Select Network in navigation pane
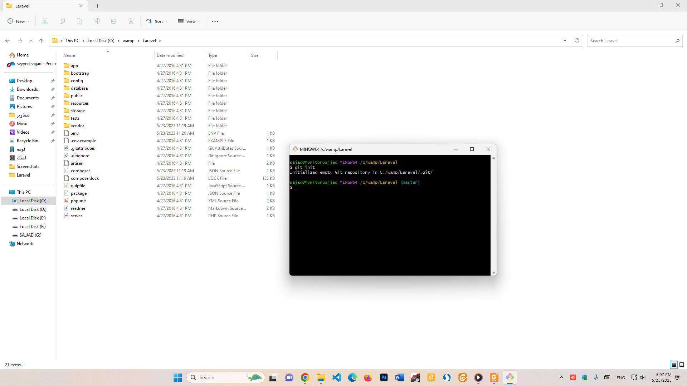This screenshot has width=687, height=386. (x=25, y=244)
